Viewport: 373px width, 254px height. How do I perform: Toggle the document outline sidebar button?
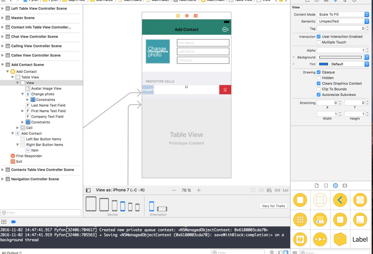click(x=88, y=190)
